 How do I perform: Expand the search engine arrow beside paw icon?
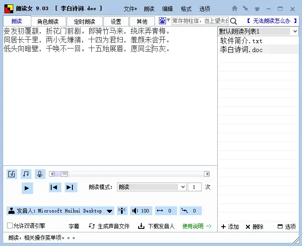pos(168,20)
